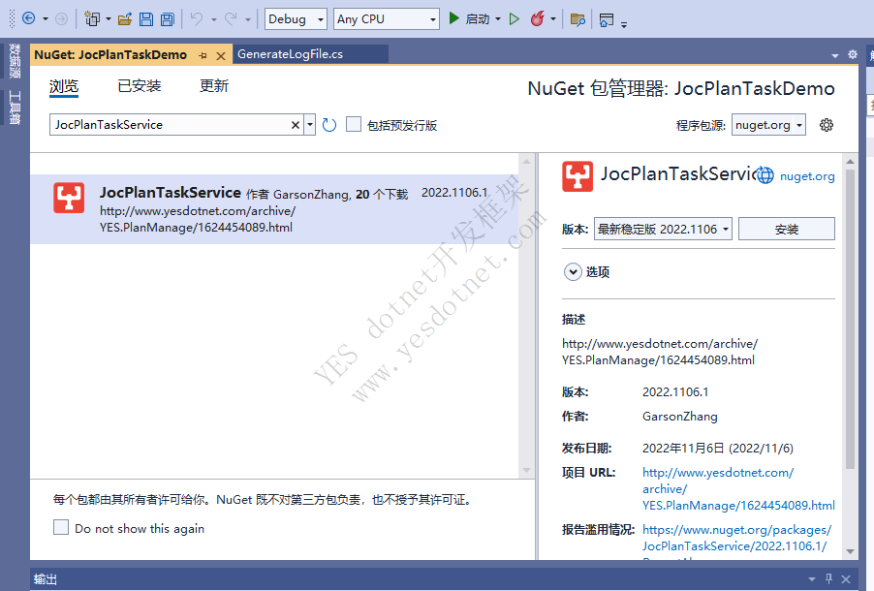Open NuGet package source settings gear
This screenshot has height=591, width=874.
pyautogui.click(x=827, y=125)
